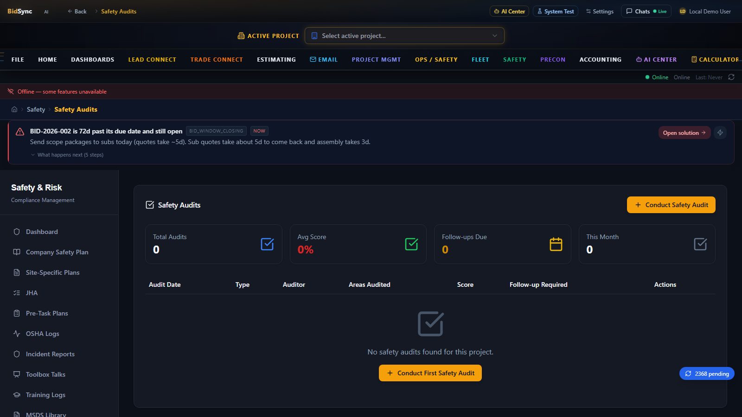The width and height of the screenshot is (742, 417).
Task: Expand What happens next (5 steps)
Action: (x=67, y=155)
